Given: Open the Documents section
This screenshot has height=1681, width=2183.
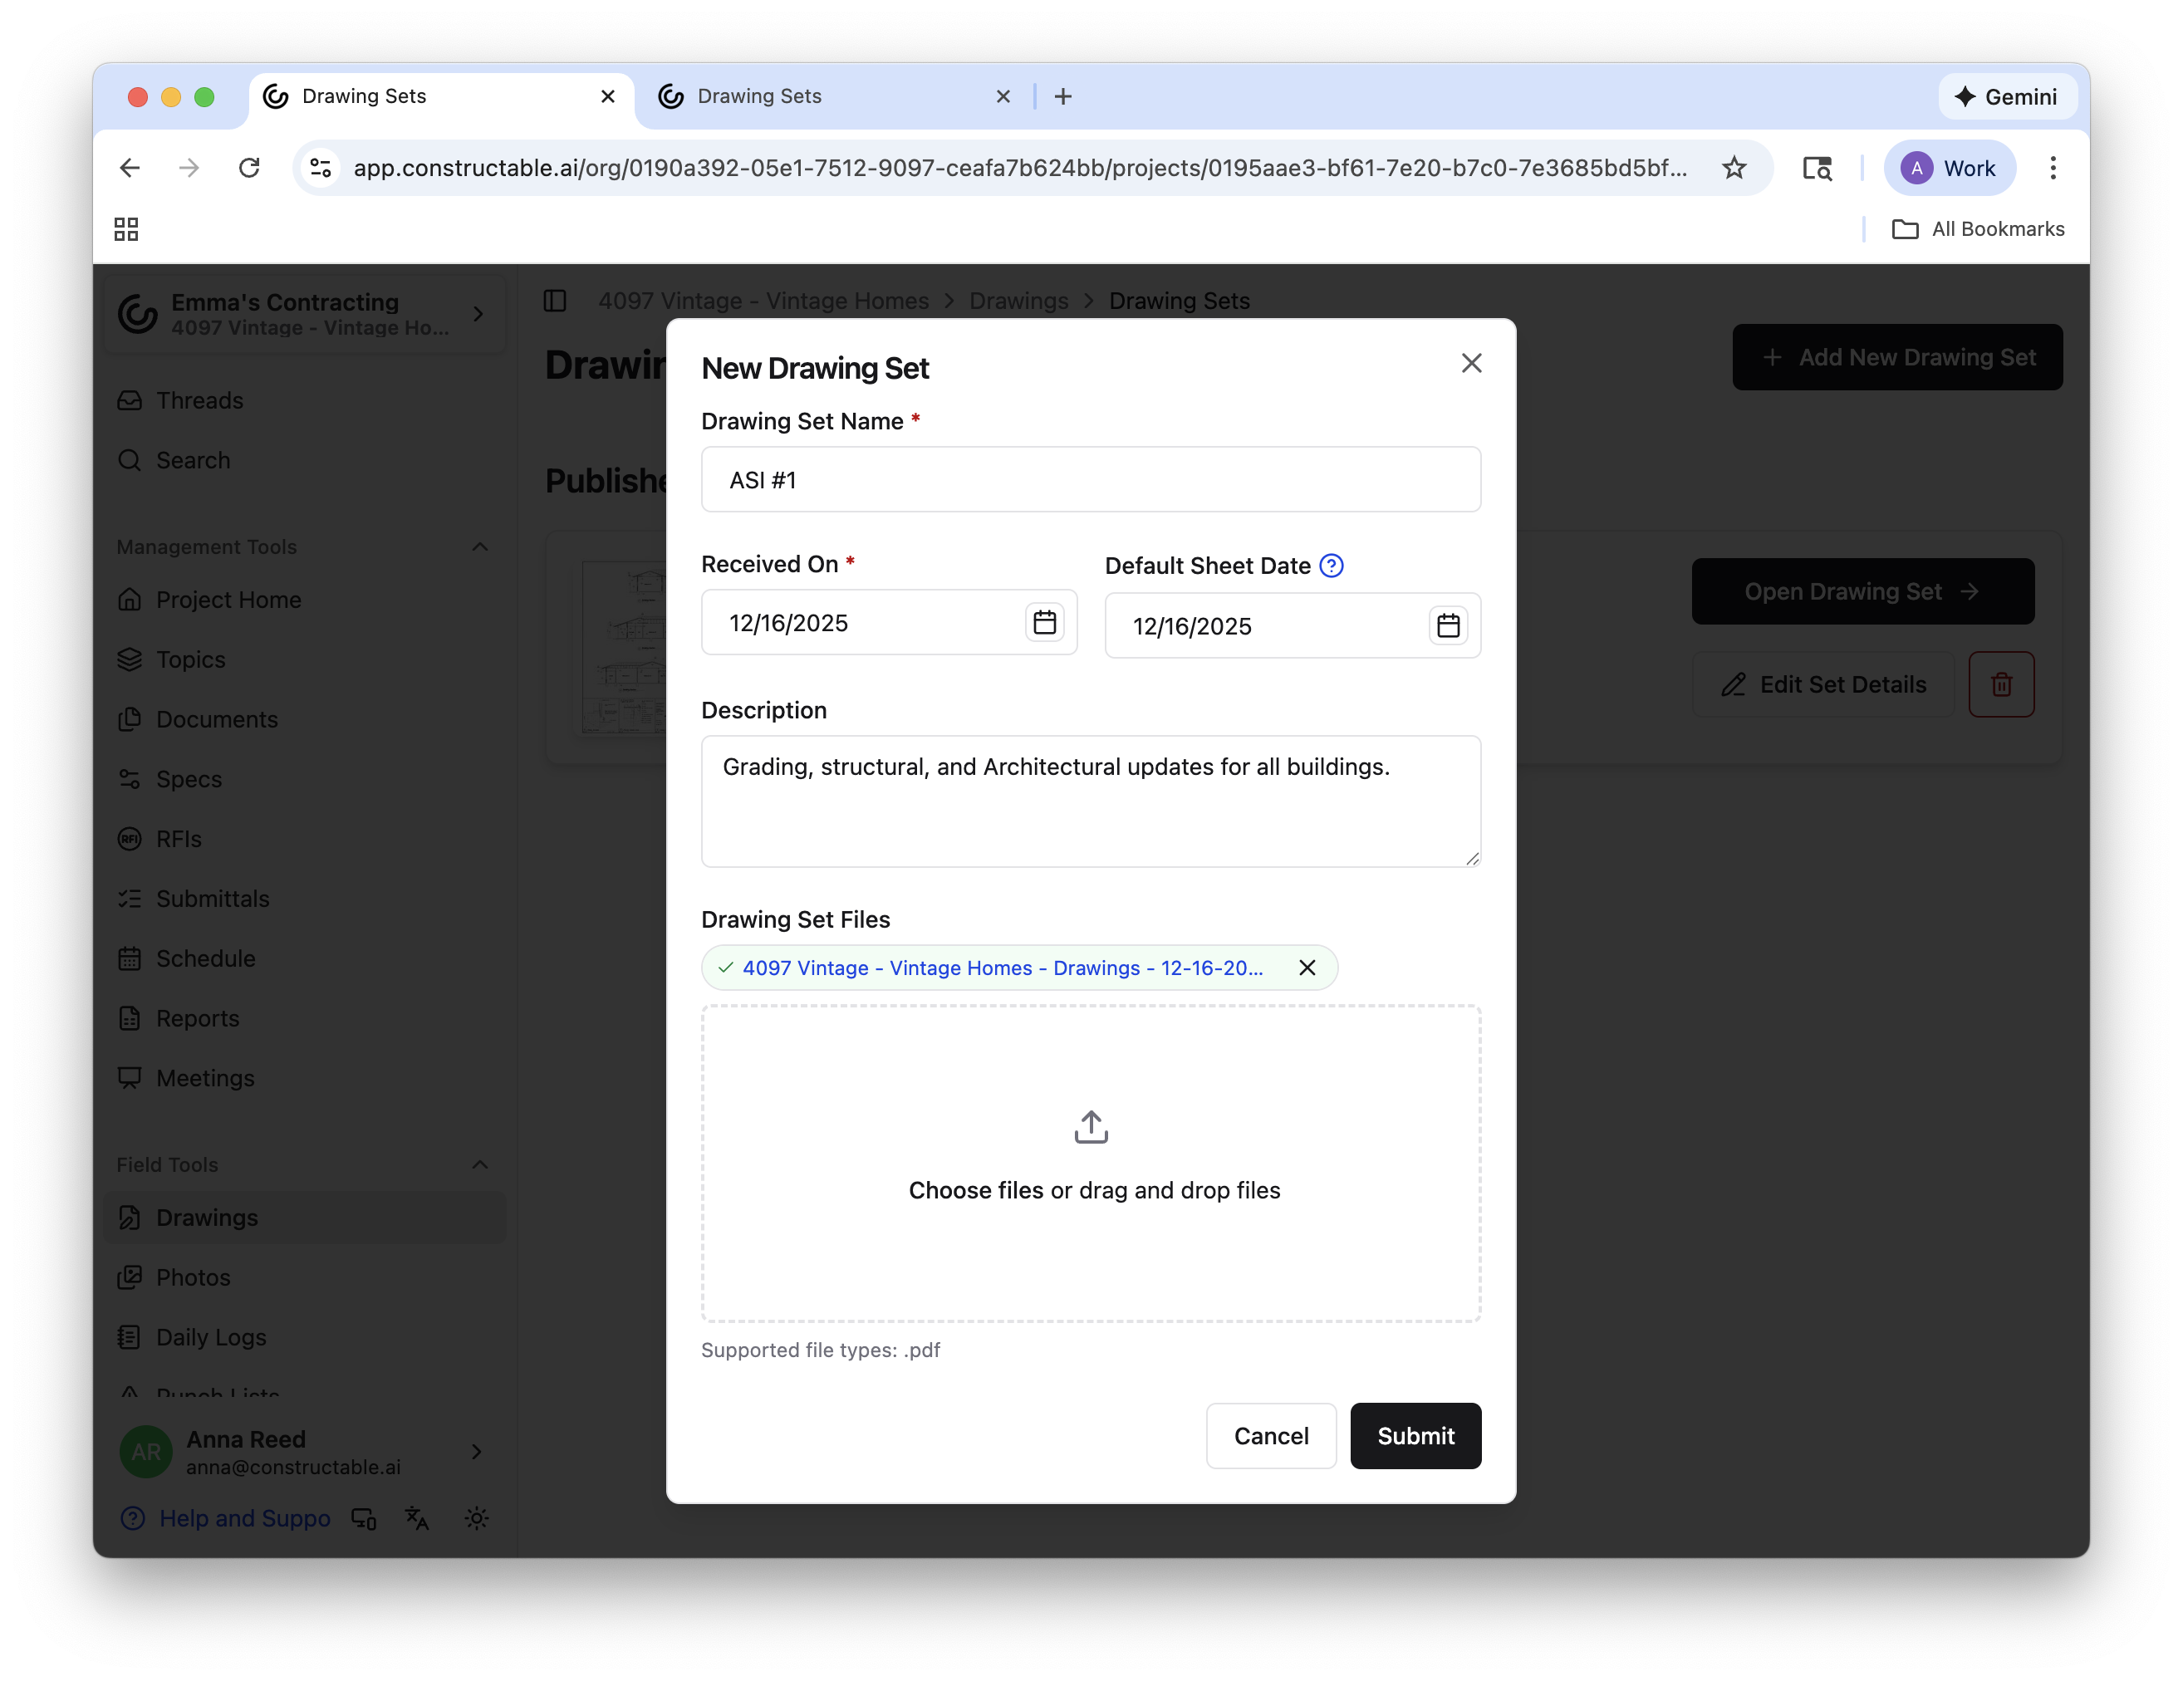Looking at the screenshot, I should coord(305,719).
